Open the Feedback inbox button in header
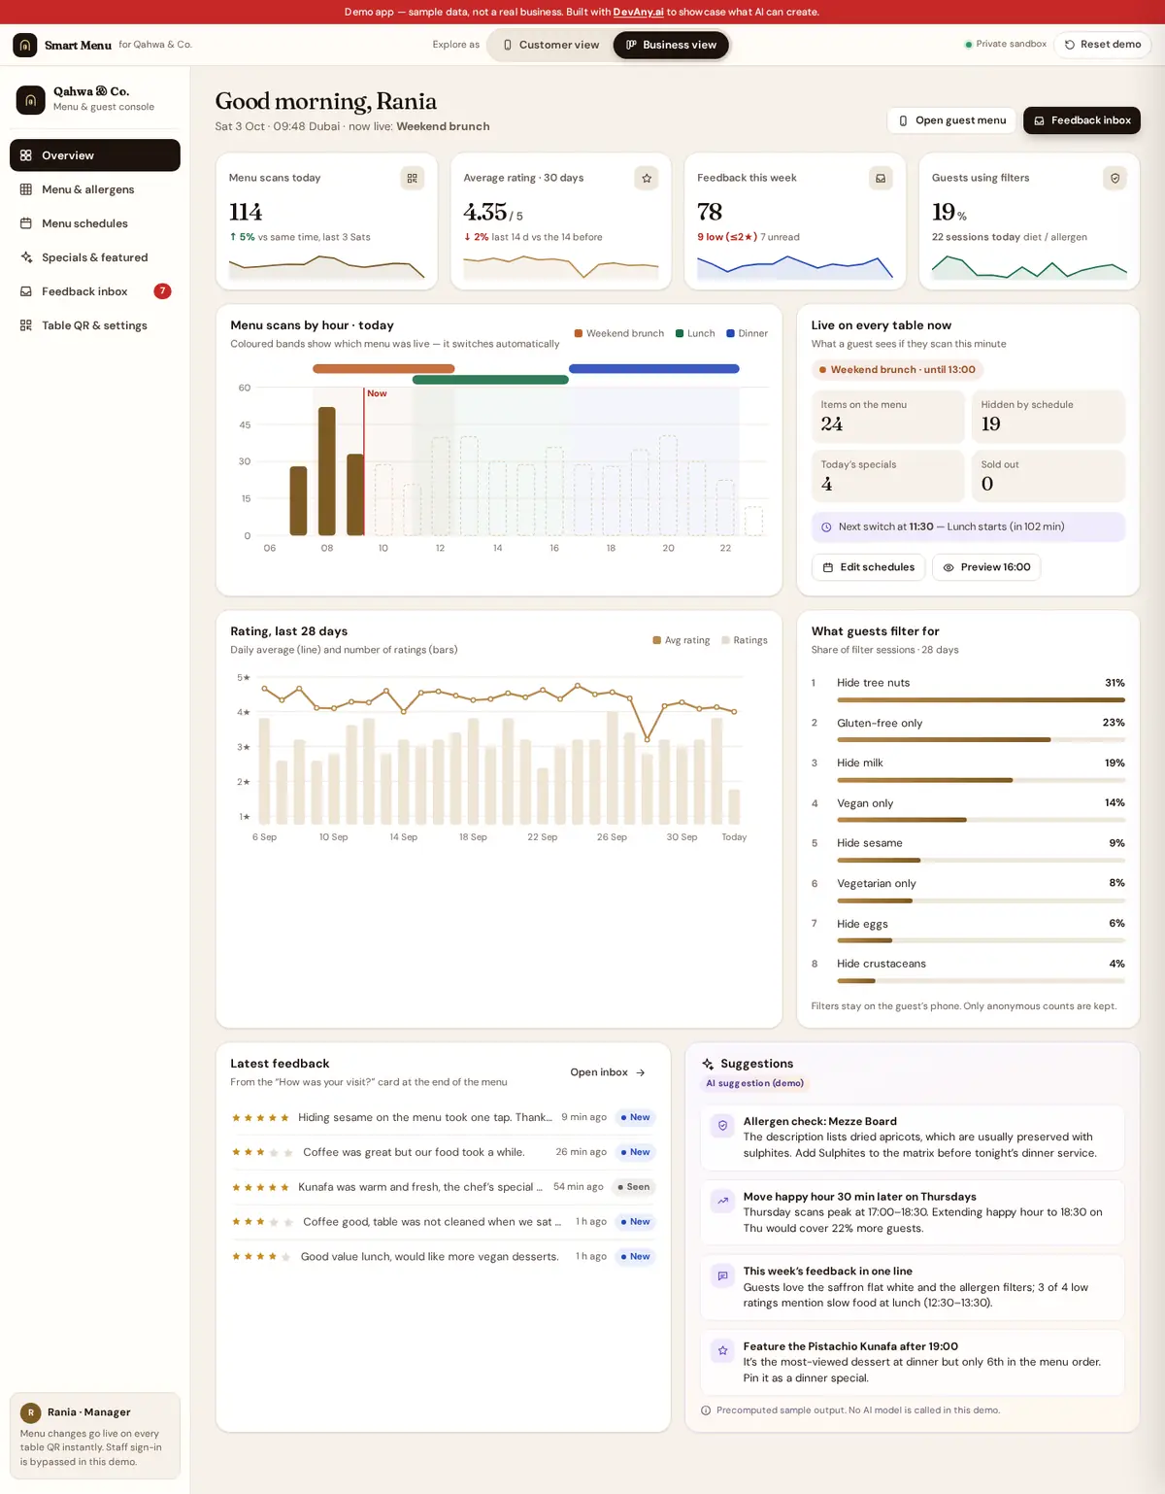 pyautogui.click(x=1082, y=120)
